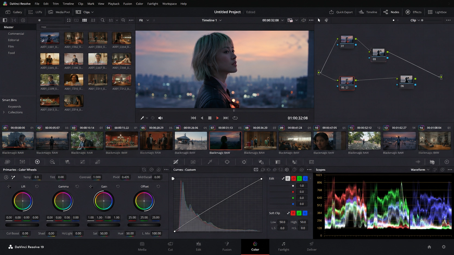
Task: Open the Clip node mode dropdown
Action: 415,20
